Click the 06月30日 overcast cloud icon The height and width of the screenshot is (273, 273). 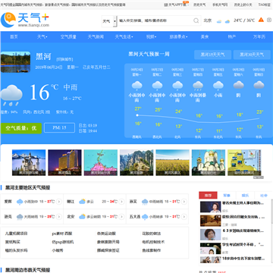[x=259, y=85]
